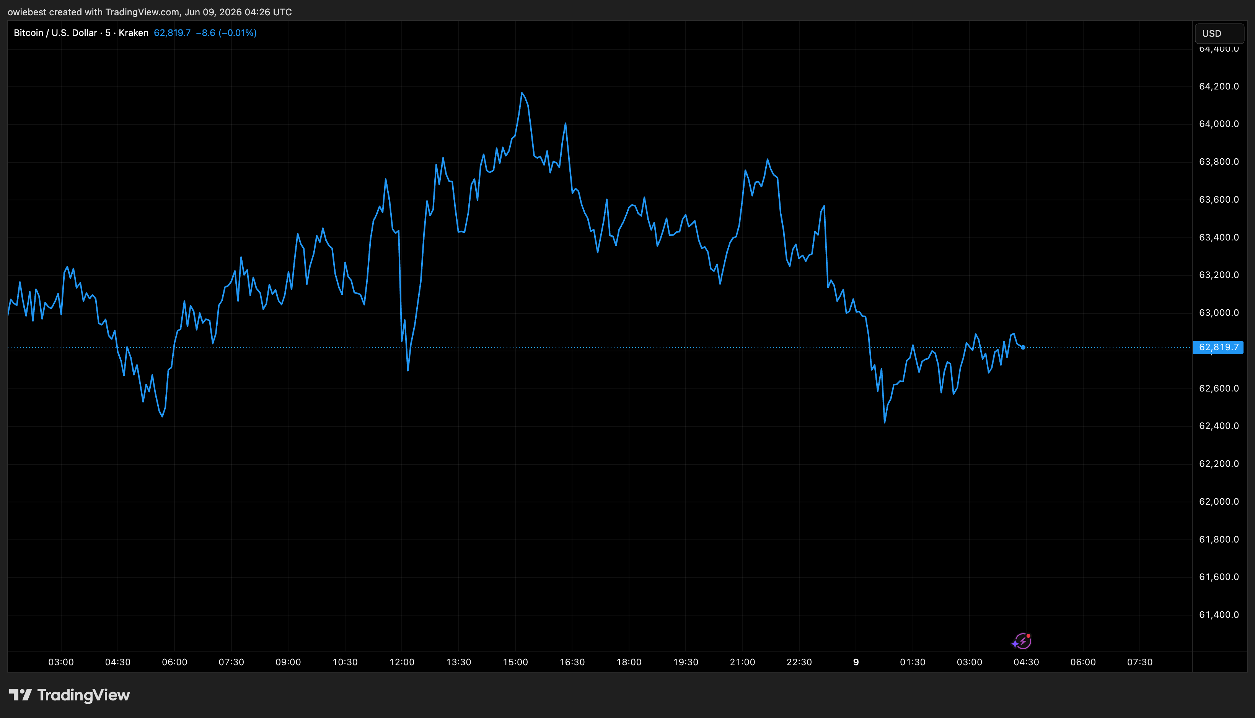
Task: Click the 62,600.0 price axis label
Action: tap(1219, 388)
